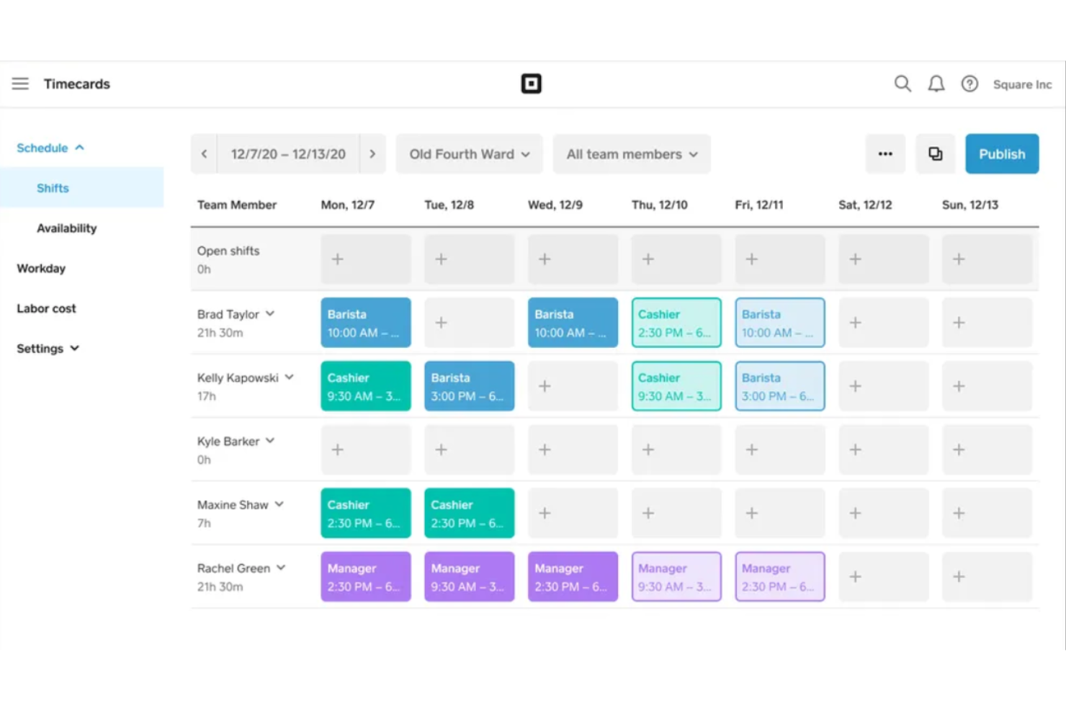This screenshot has height=711, width=1066.
Task: Open the search icon
Action: tap(902, 84)
